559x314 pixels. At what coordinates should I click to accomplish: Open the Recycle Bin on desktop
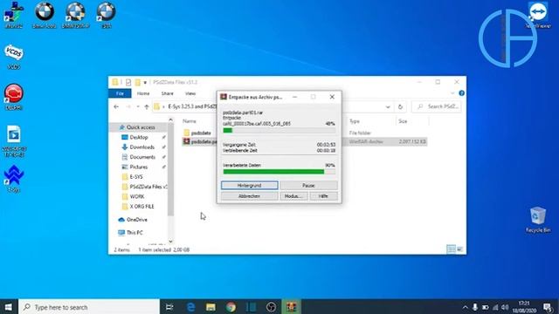coord(538,219)
